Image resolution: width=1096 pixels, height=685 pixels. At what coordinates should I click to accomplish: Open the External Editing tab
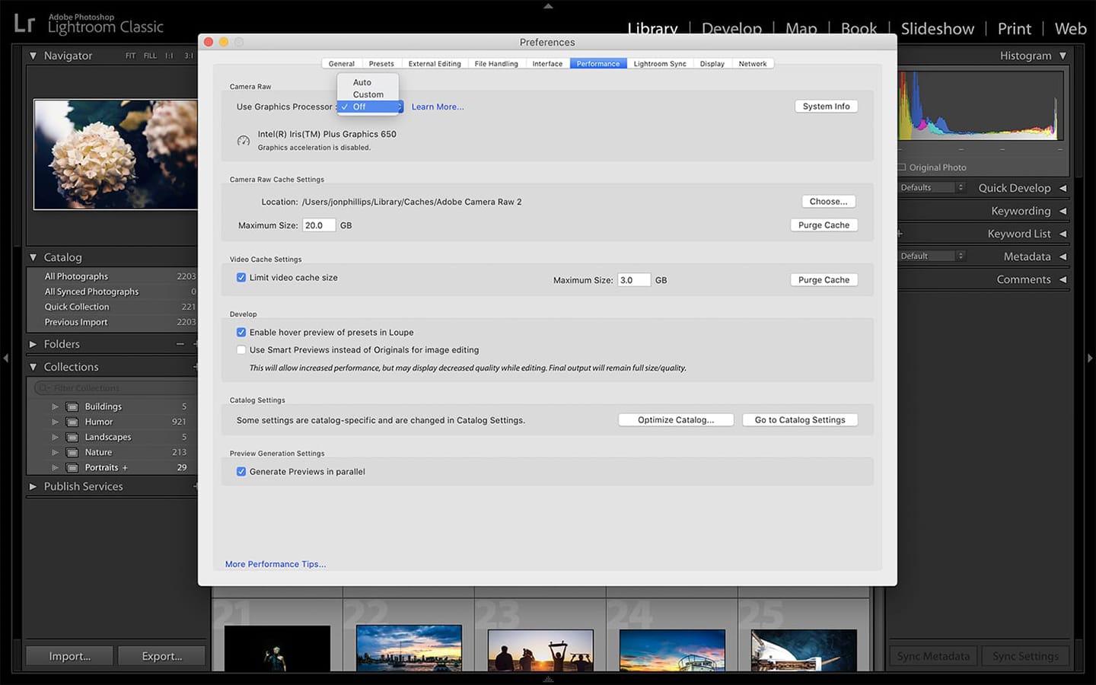click(x=435, y=64)
